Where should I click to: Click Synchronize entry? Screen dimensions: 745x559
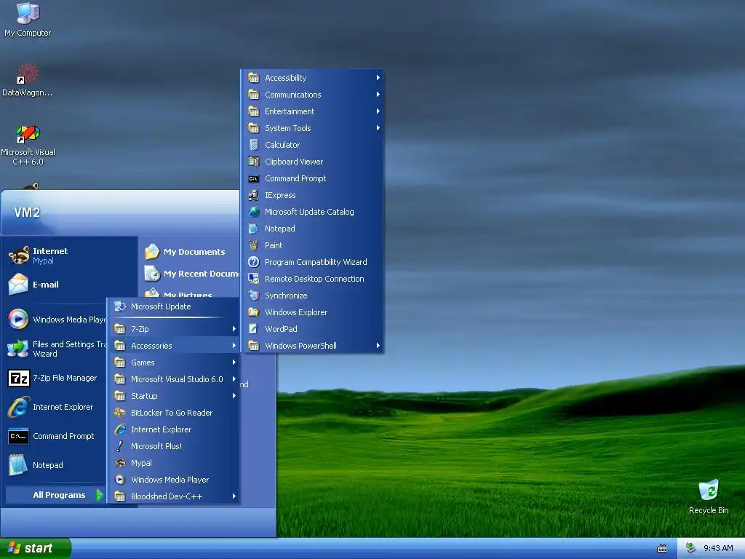point(312,296)
